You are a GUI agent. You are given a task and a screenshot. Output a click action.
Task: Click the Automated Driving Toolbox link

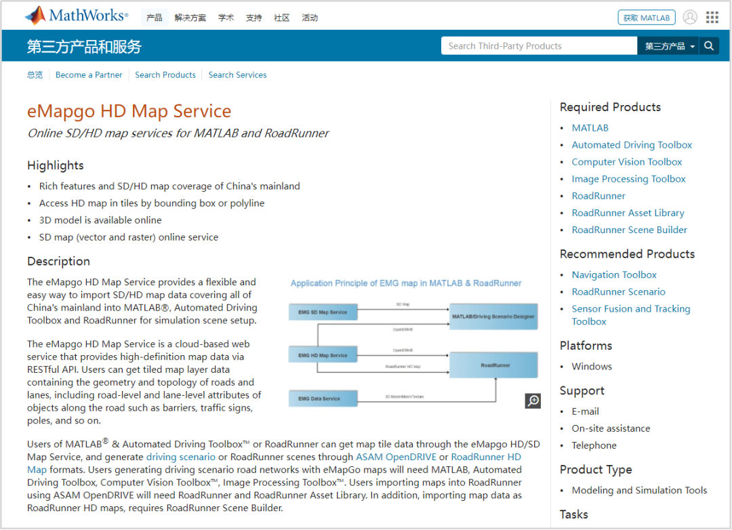(632, 144)
